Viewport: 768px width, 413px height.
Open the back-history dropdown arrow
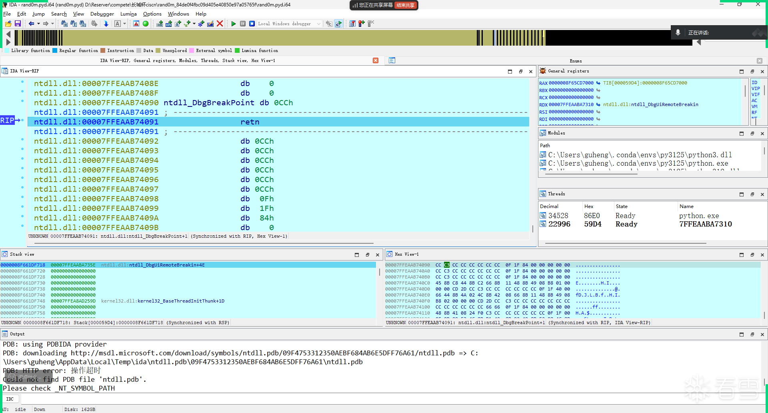pos(38,24)
